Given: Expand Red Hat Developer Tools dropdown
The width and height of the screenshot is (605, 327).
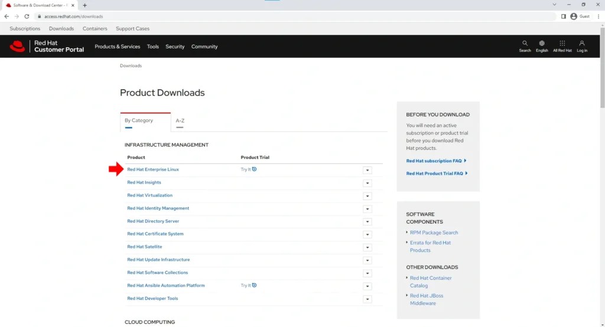Looking at the screenshot, I should coord(367,299).
